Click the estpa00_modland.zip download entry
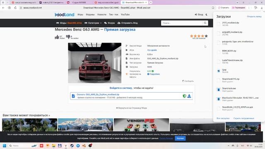The width and height of the screenshot is (265, 149). pyautogui.click(x=238, y=33)
